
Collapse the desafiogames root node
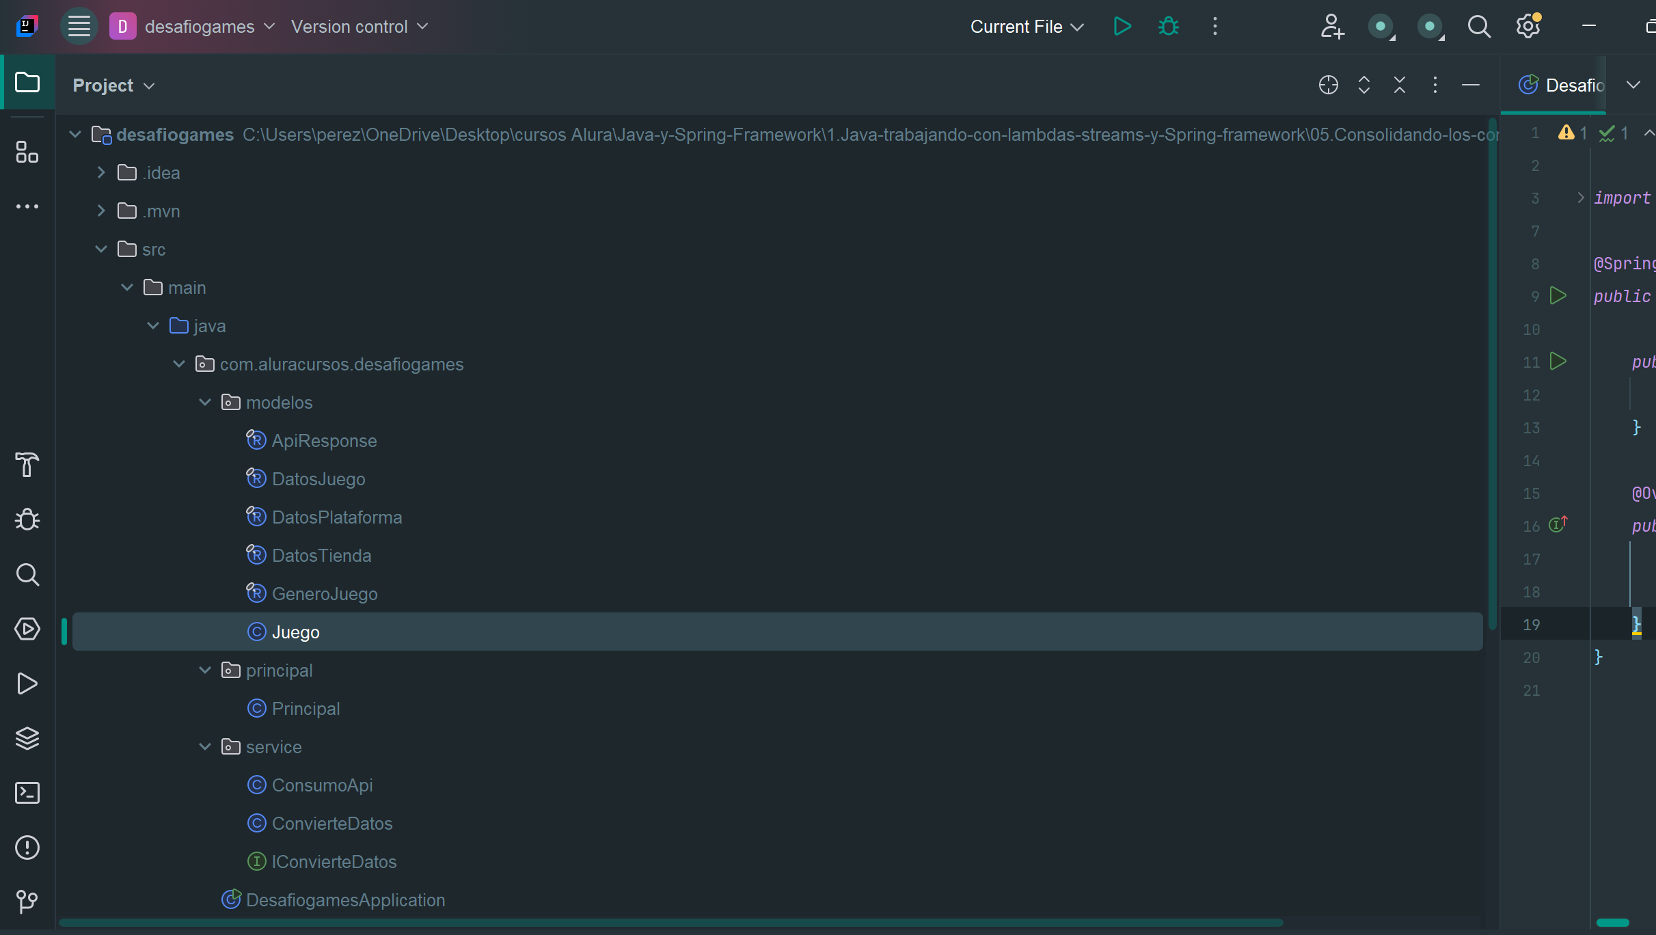75,135
